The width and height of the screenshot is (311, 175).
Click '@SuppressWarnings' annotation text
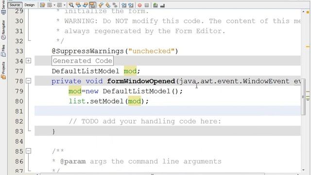coord(87,51)
